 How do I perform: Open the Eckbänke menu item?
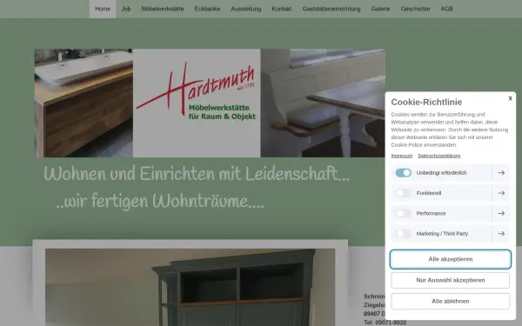click(x=207, y=9)
